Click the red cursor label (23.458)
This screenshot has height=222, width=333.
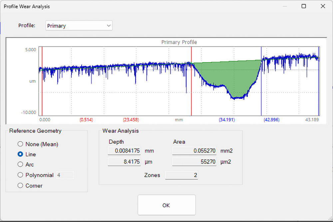[131, 120]
